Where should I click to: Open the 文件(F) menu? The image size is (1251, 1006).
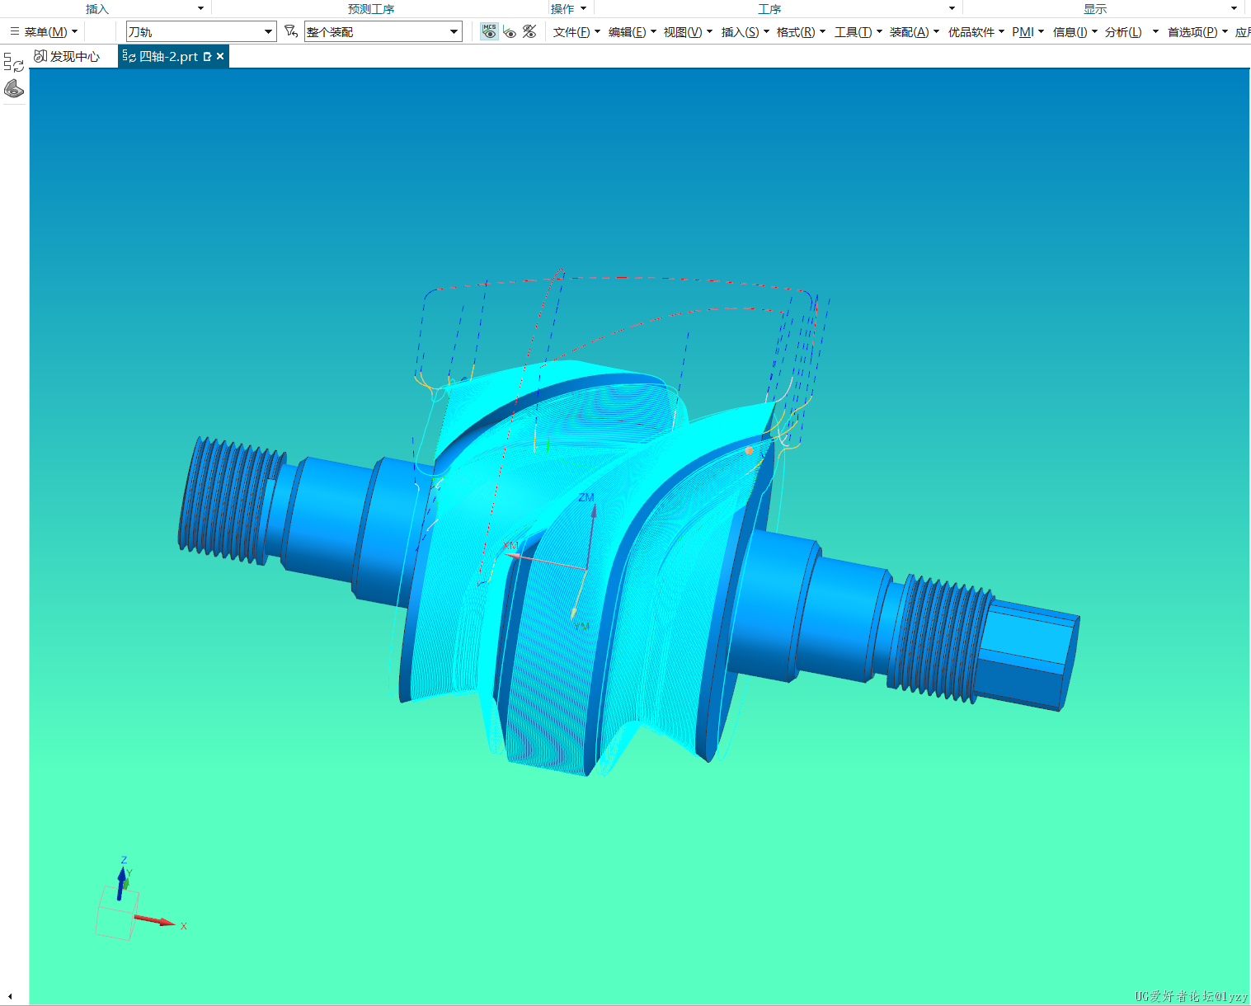click(576, 32)
